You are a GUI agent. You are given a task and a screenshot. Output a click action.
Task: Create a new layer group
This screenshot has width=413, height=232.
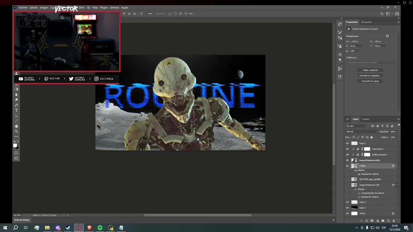[x=383, y=221]
